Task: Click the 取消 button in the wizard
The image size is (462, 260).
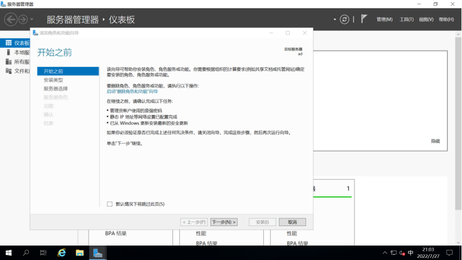Action: [292, 222]
